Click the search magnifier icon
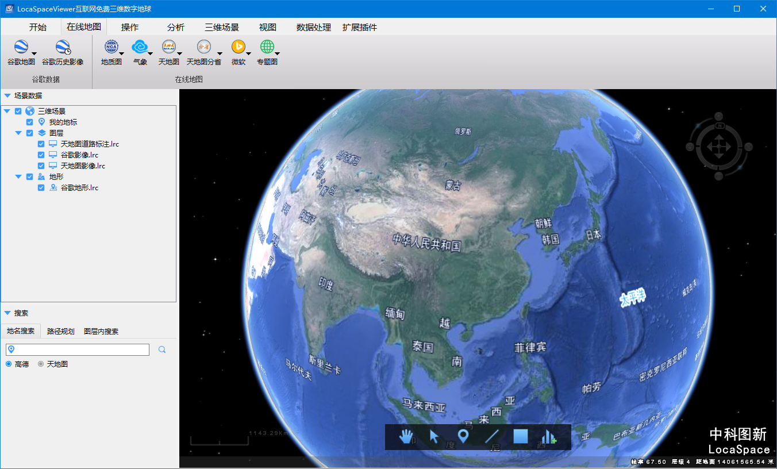Screen dimensions: 777x469 162,349
